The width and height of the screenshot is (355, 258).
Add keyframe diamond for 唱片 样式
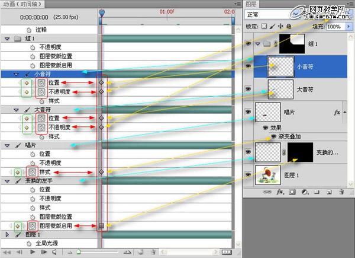(x=18, y=172)
